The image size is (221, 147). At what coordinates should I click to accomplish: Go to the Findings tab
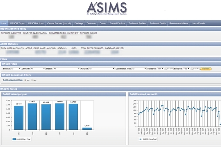point(79,23)
